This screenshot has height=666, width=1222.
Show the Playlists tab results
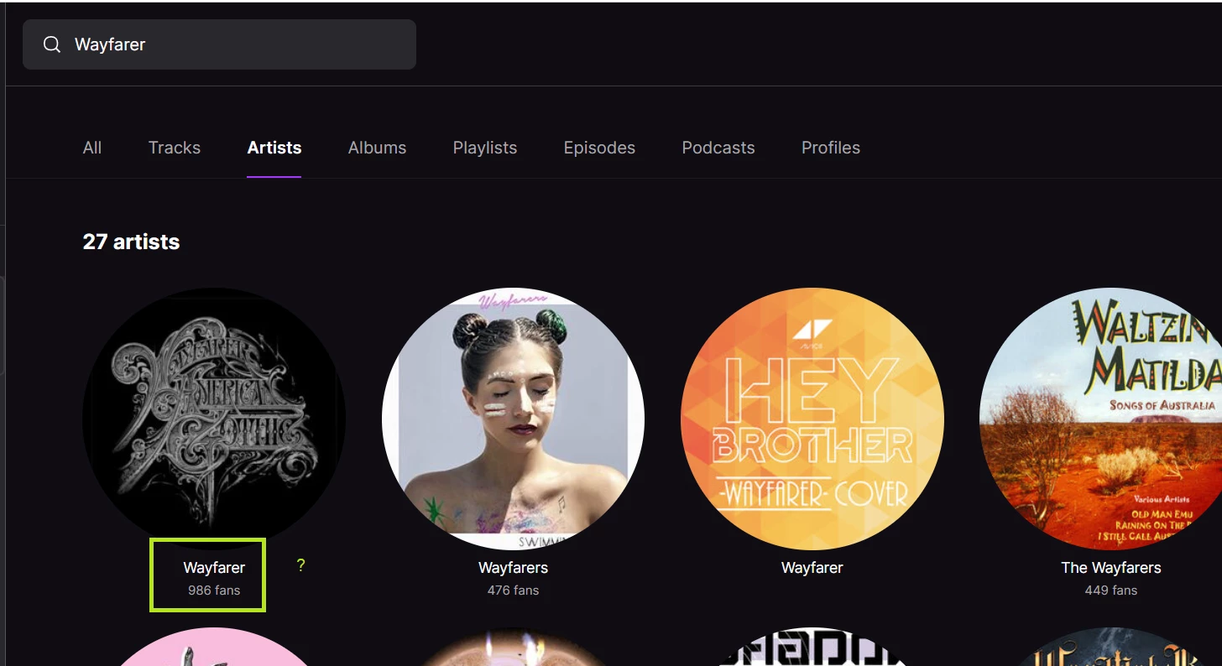(x=485, y=148)
